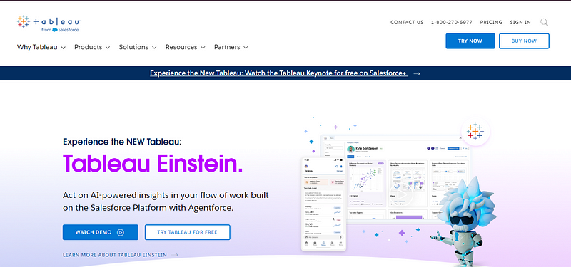Click Try Tableau For Free button

coord(188,232)
